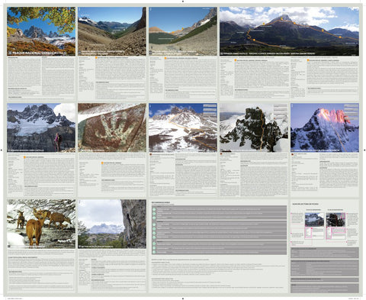Image resolution: width=366 pixels, height=300 pixels.
Task: Click the last green diamond icon in table
Action: coord(154,252)
